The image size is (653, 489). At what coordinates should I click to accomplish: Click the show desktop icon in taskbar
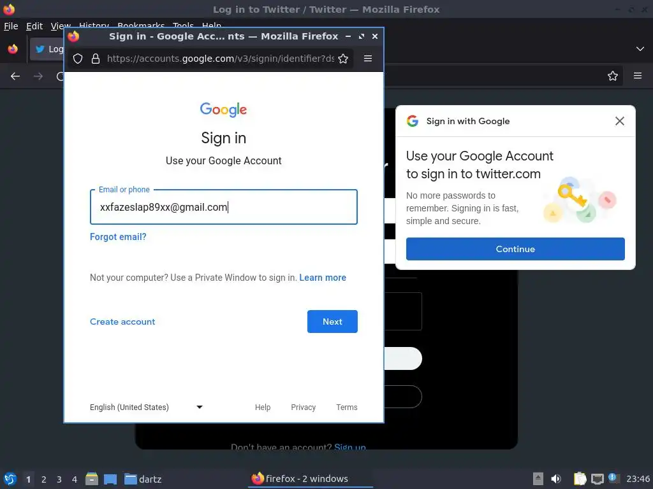pyautogui.click(x=110, y=479)
